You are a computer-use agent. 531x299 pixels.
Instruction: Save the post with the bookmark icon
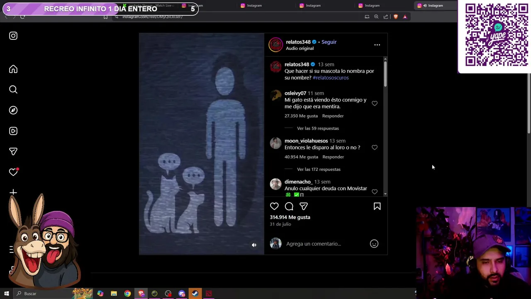coord(377,206)
